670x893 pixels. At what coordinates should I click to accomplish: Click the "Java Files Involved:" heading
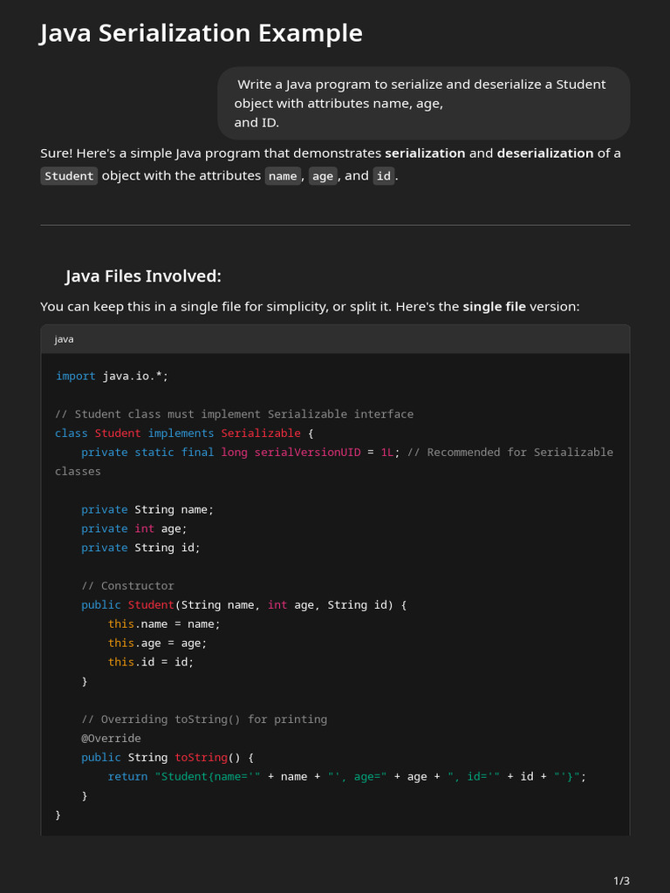pos(143,276)
